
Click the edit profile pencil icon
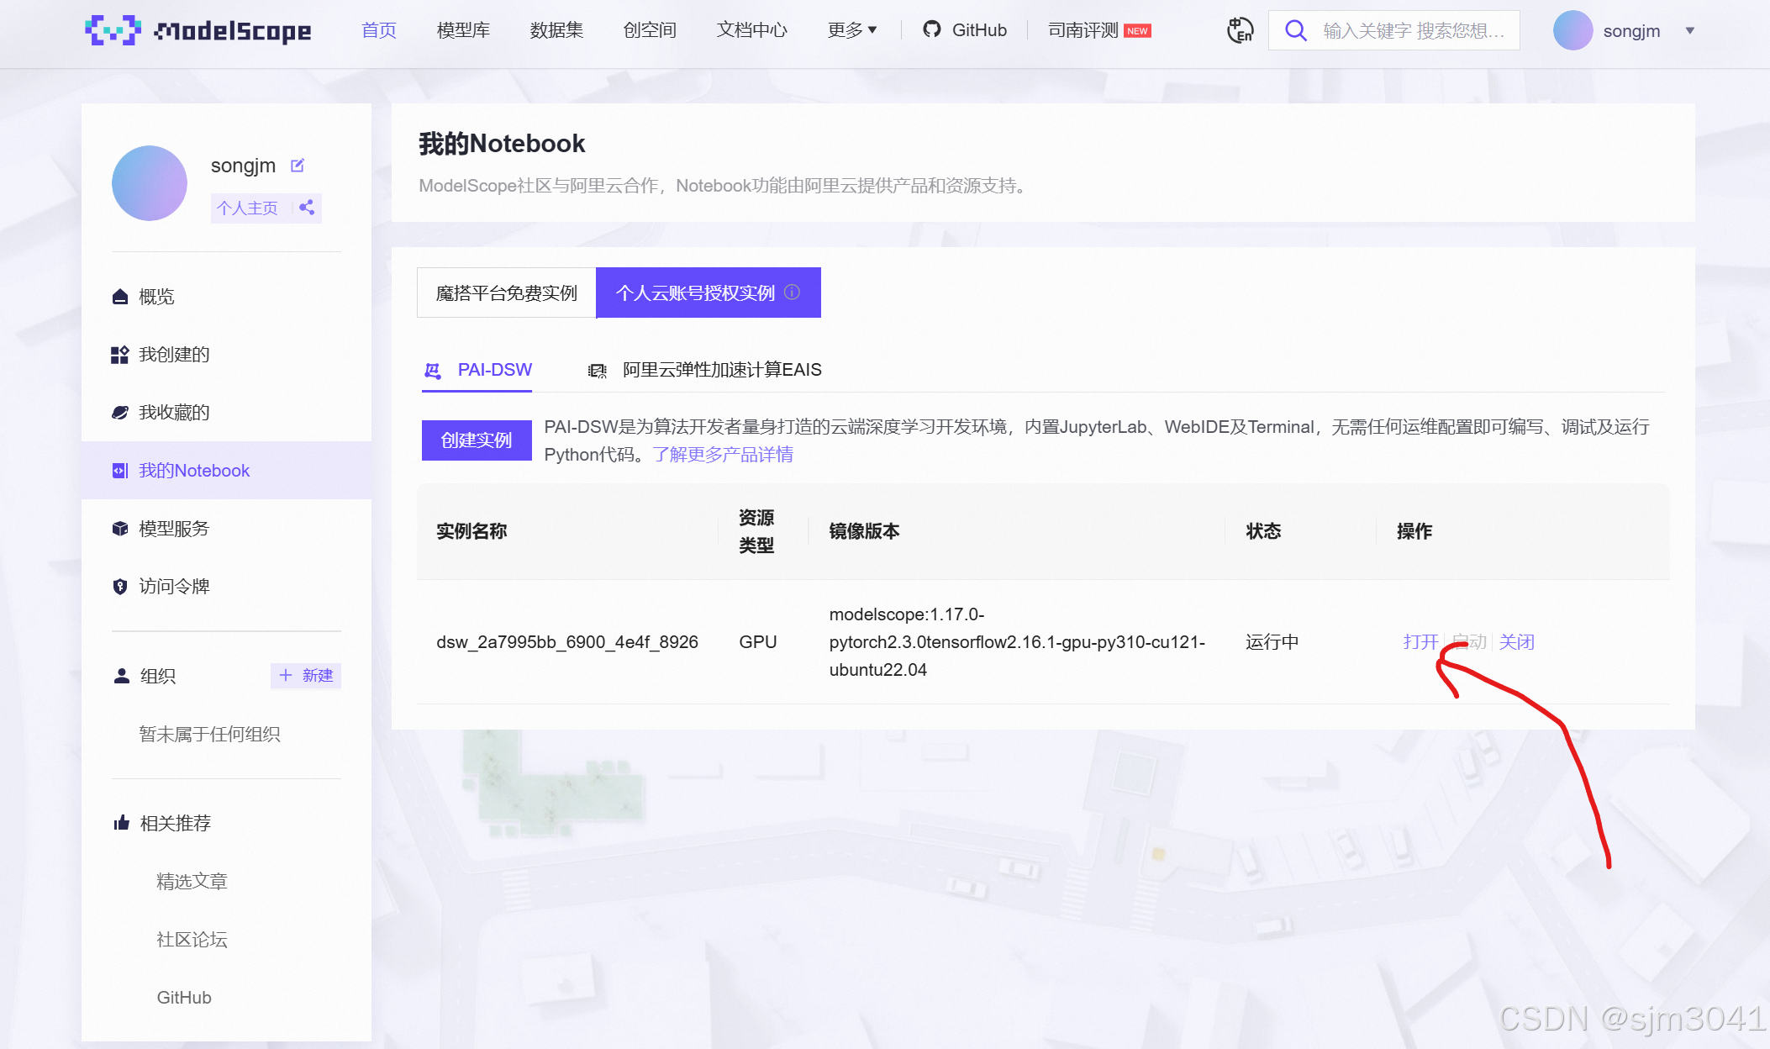[298, 166]
